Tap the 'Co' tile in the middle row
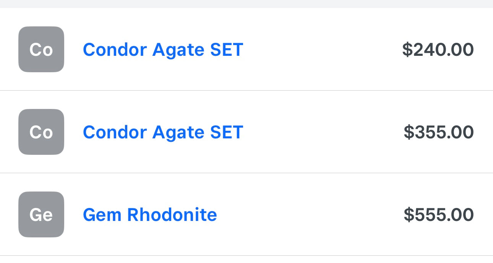Image resolution: width=493 pixels, height=263 pixels. pyautogui.click(x=41, y=132)
